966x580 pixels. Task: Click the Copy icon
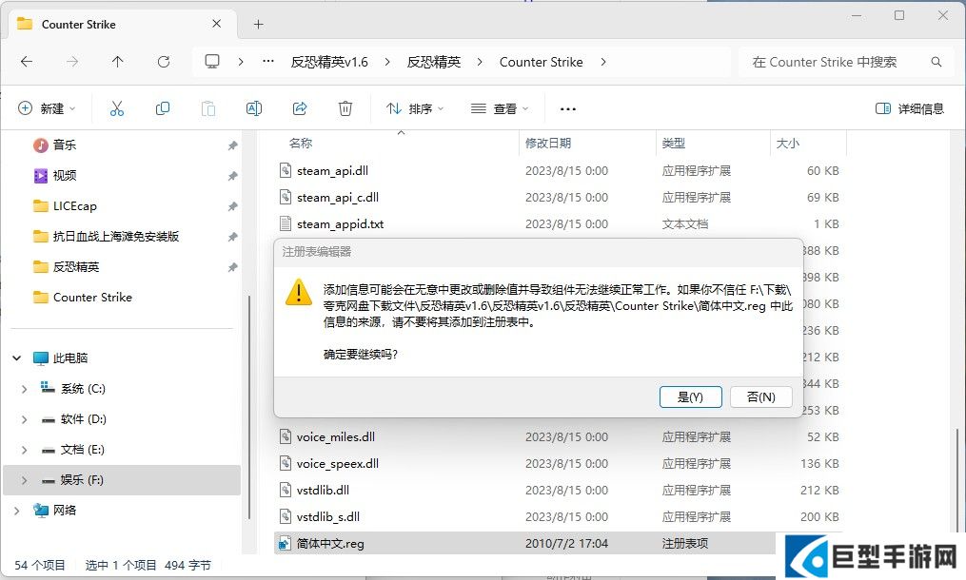tap(163, 108)
